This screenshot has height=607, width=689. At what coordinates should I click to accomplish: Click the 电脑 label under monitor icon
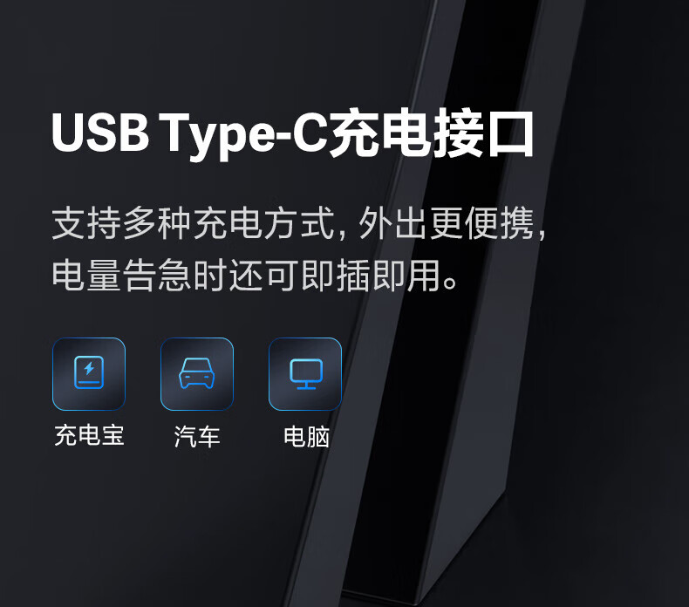click(306, 436)
